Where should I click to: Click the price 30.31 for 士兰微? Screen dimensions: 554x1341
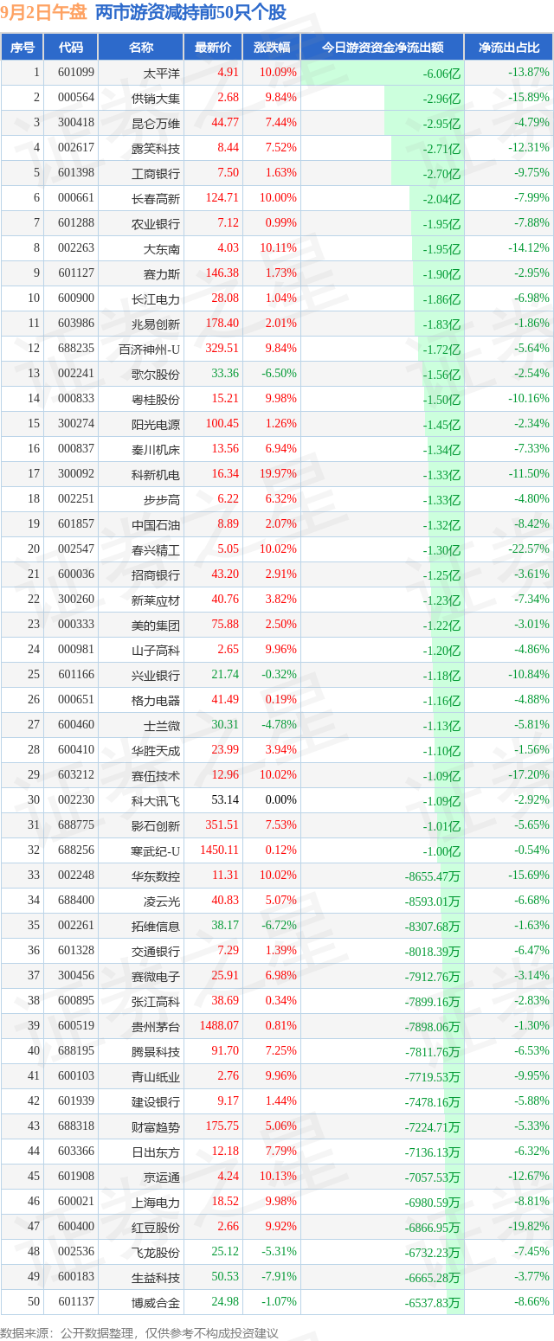225,725
